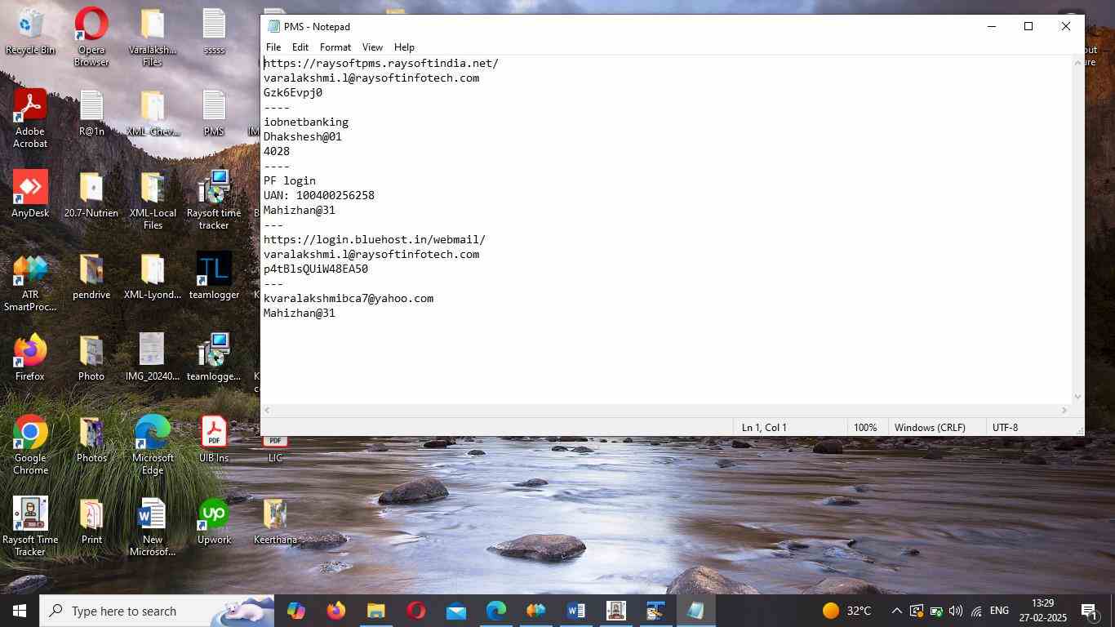This screenshot has height=627, width=1115.
Task: Click the iobnetbanking text line
Action: pyautogui.click(x=306, y=122)
